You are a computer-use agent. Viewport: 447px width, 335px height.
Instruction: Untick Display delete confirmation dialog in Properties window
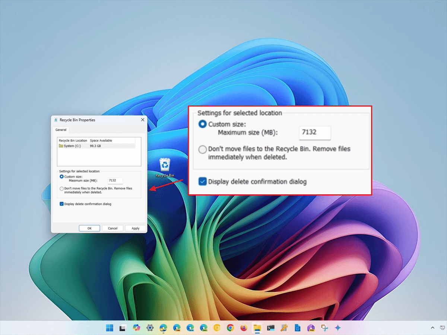(x=61, y=204)
